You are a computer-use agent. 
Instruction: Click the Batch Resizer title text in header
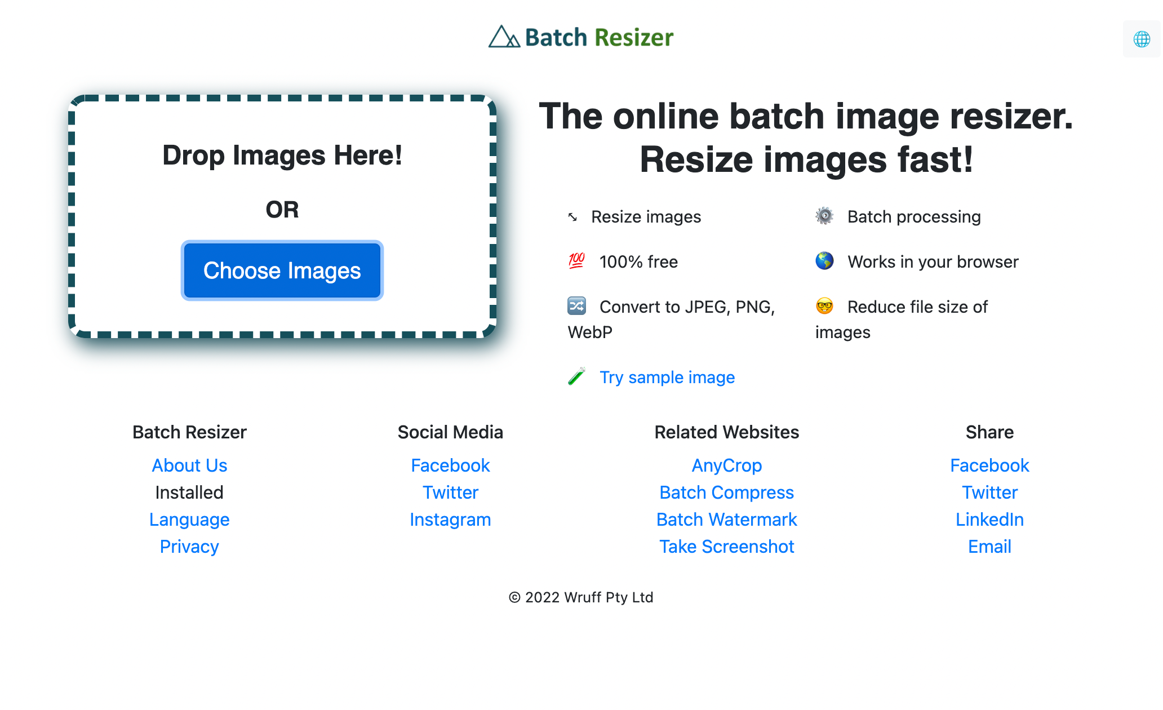pos(599,37)
